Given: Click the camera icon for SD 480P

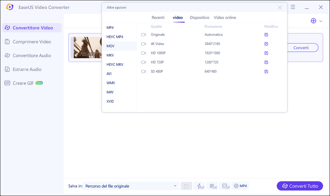Looking at the screenshot, I should pos(144,71).
